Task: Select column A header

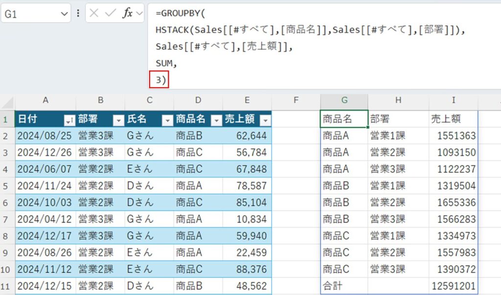Action: point(46,100)
